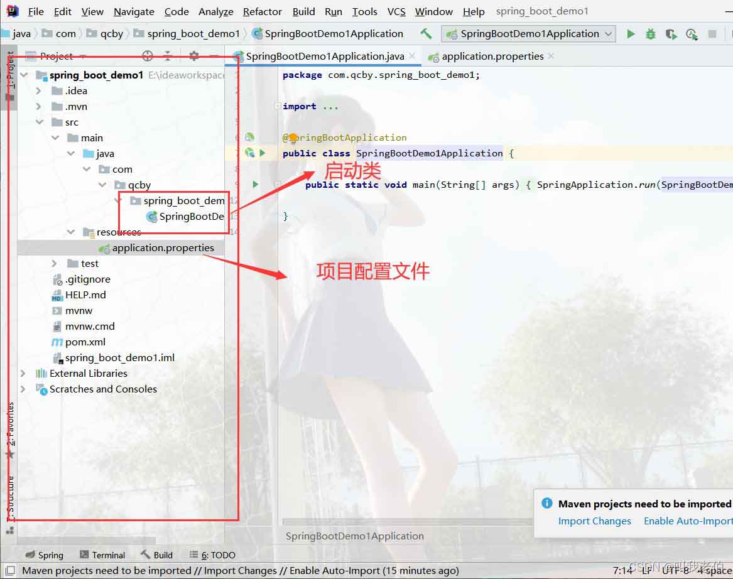733x579 pixels.
Task: Hide the Project tool window
Action: 214,56
